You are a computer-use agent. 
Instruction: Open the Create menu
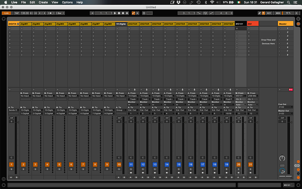43,2
